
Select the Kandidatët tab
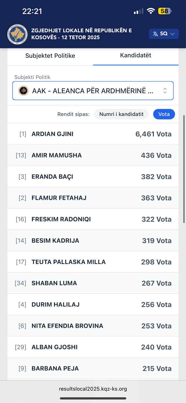tap(135, 55)
